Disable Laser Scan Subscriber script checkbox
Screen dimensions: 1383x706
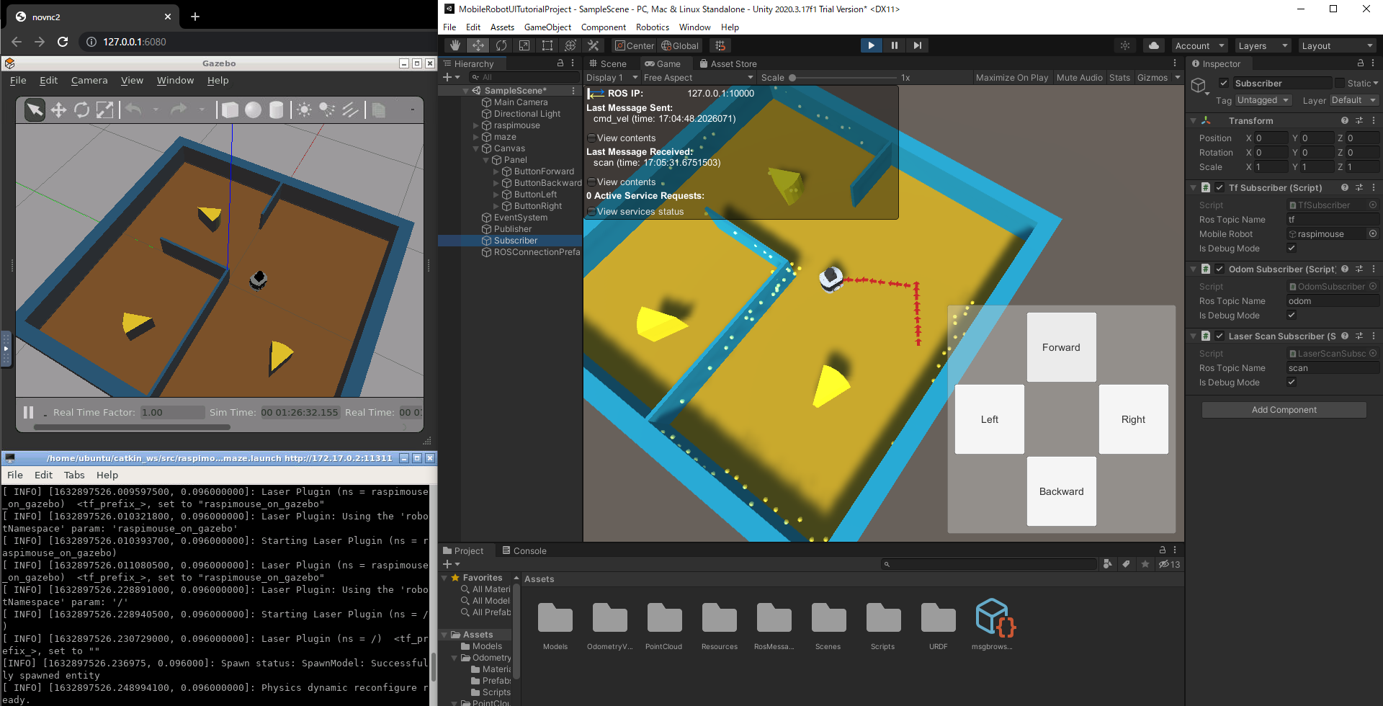[x=1219, y=336]
